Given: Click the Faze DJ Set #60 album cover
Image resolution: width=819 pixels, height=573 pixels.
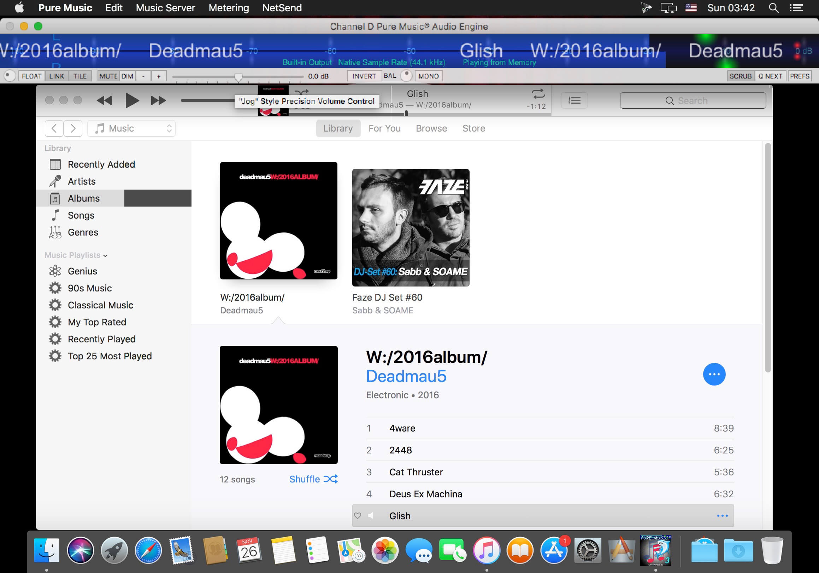Looking at the screenshot, I should [411, 228].
